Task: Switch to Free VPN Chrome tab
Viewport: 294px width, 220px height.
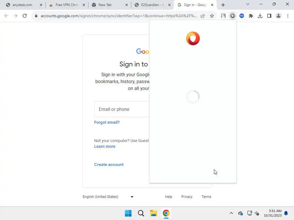Action: pyautogui.click(x=67, y=5)
